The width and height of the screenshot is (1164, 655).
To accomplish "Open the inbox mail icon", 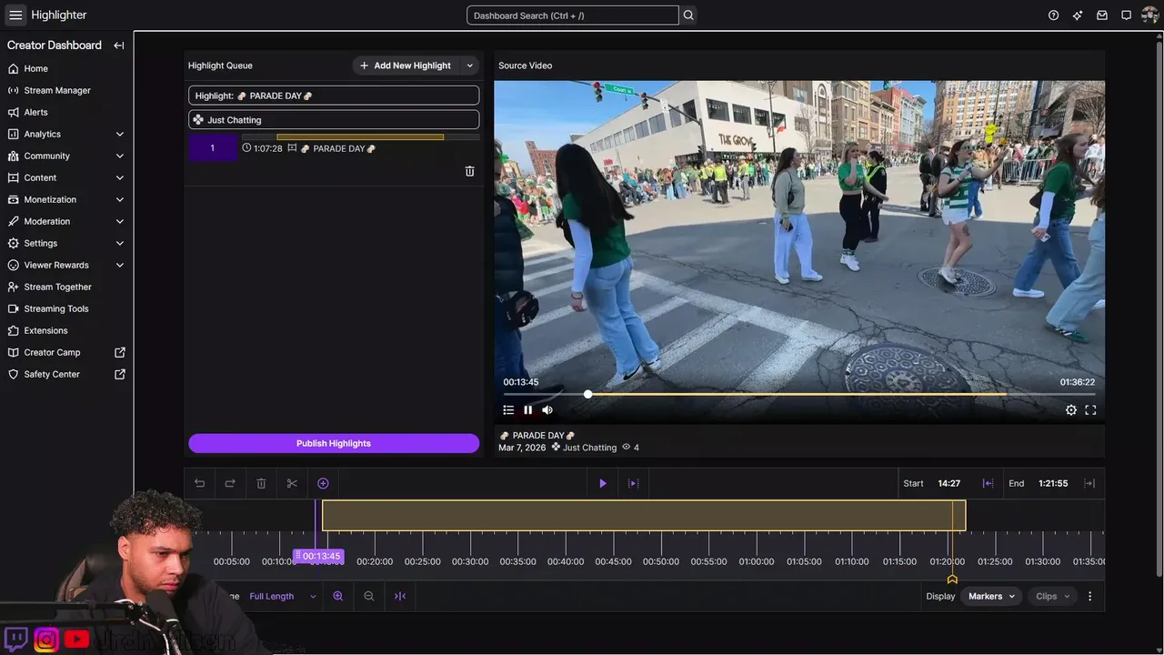I will [x=1102, y=15].
